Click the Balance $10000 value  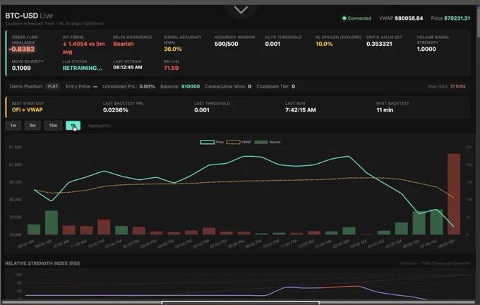tap(191, 87)
